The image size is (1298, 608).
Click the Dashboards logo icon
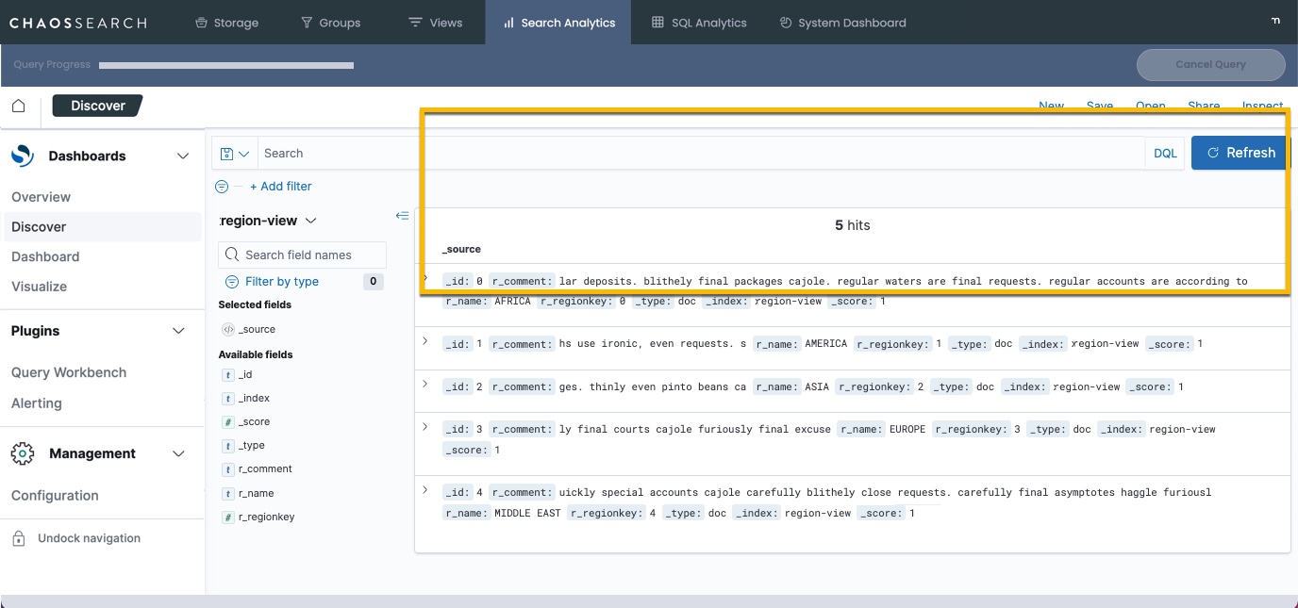pyautogui.click(x=23, y=156)
